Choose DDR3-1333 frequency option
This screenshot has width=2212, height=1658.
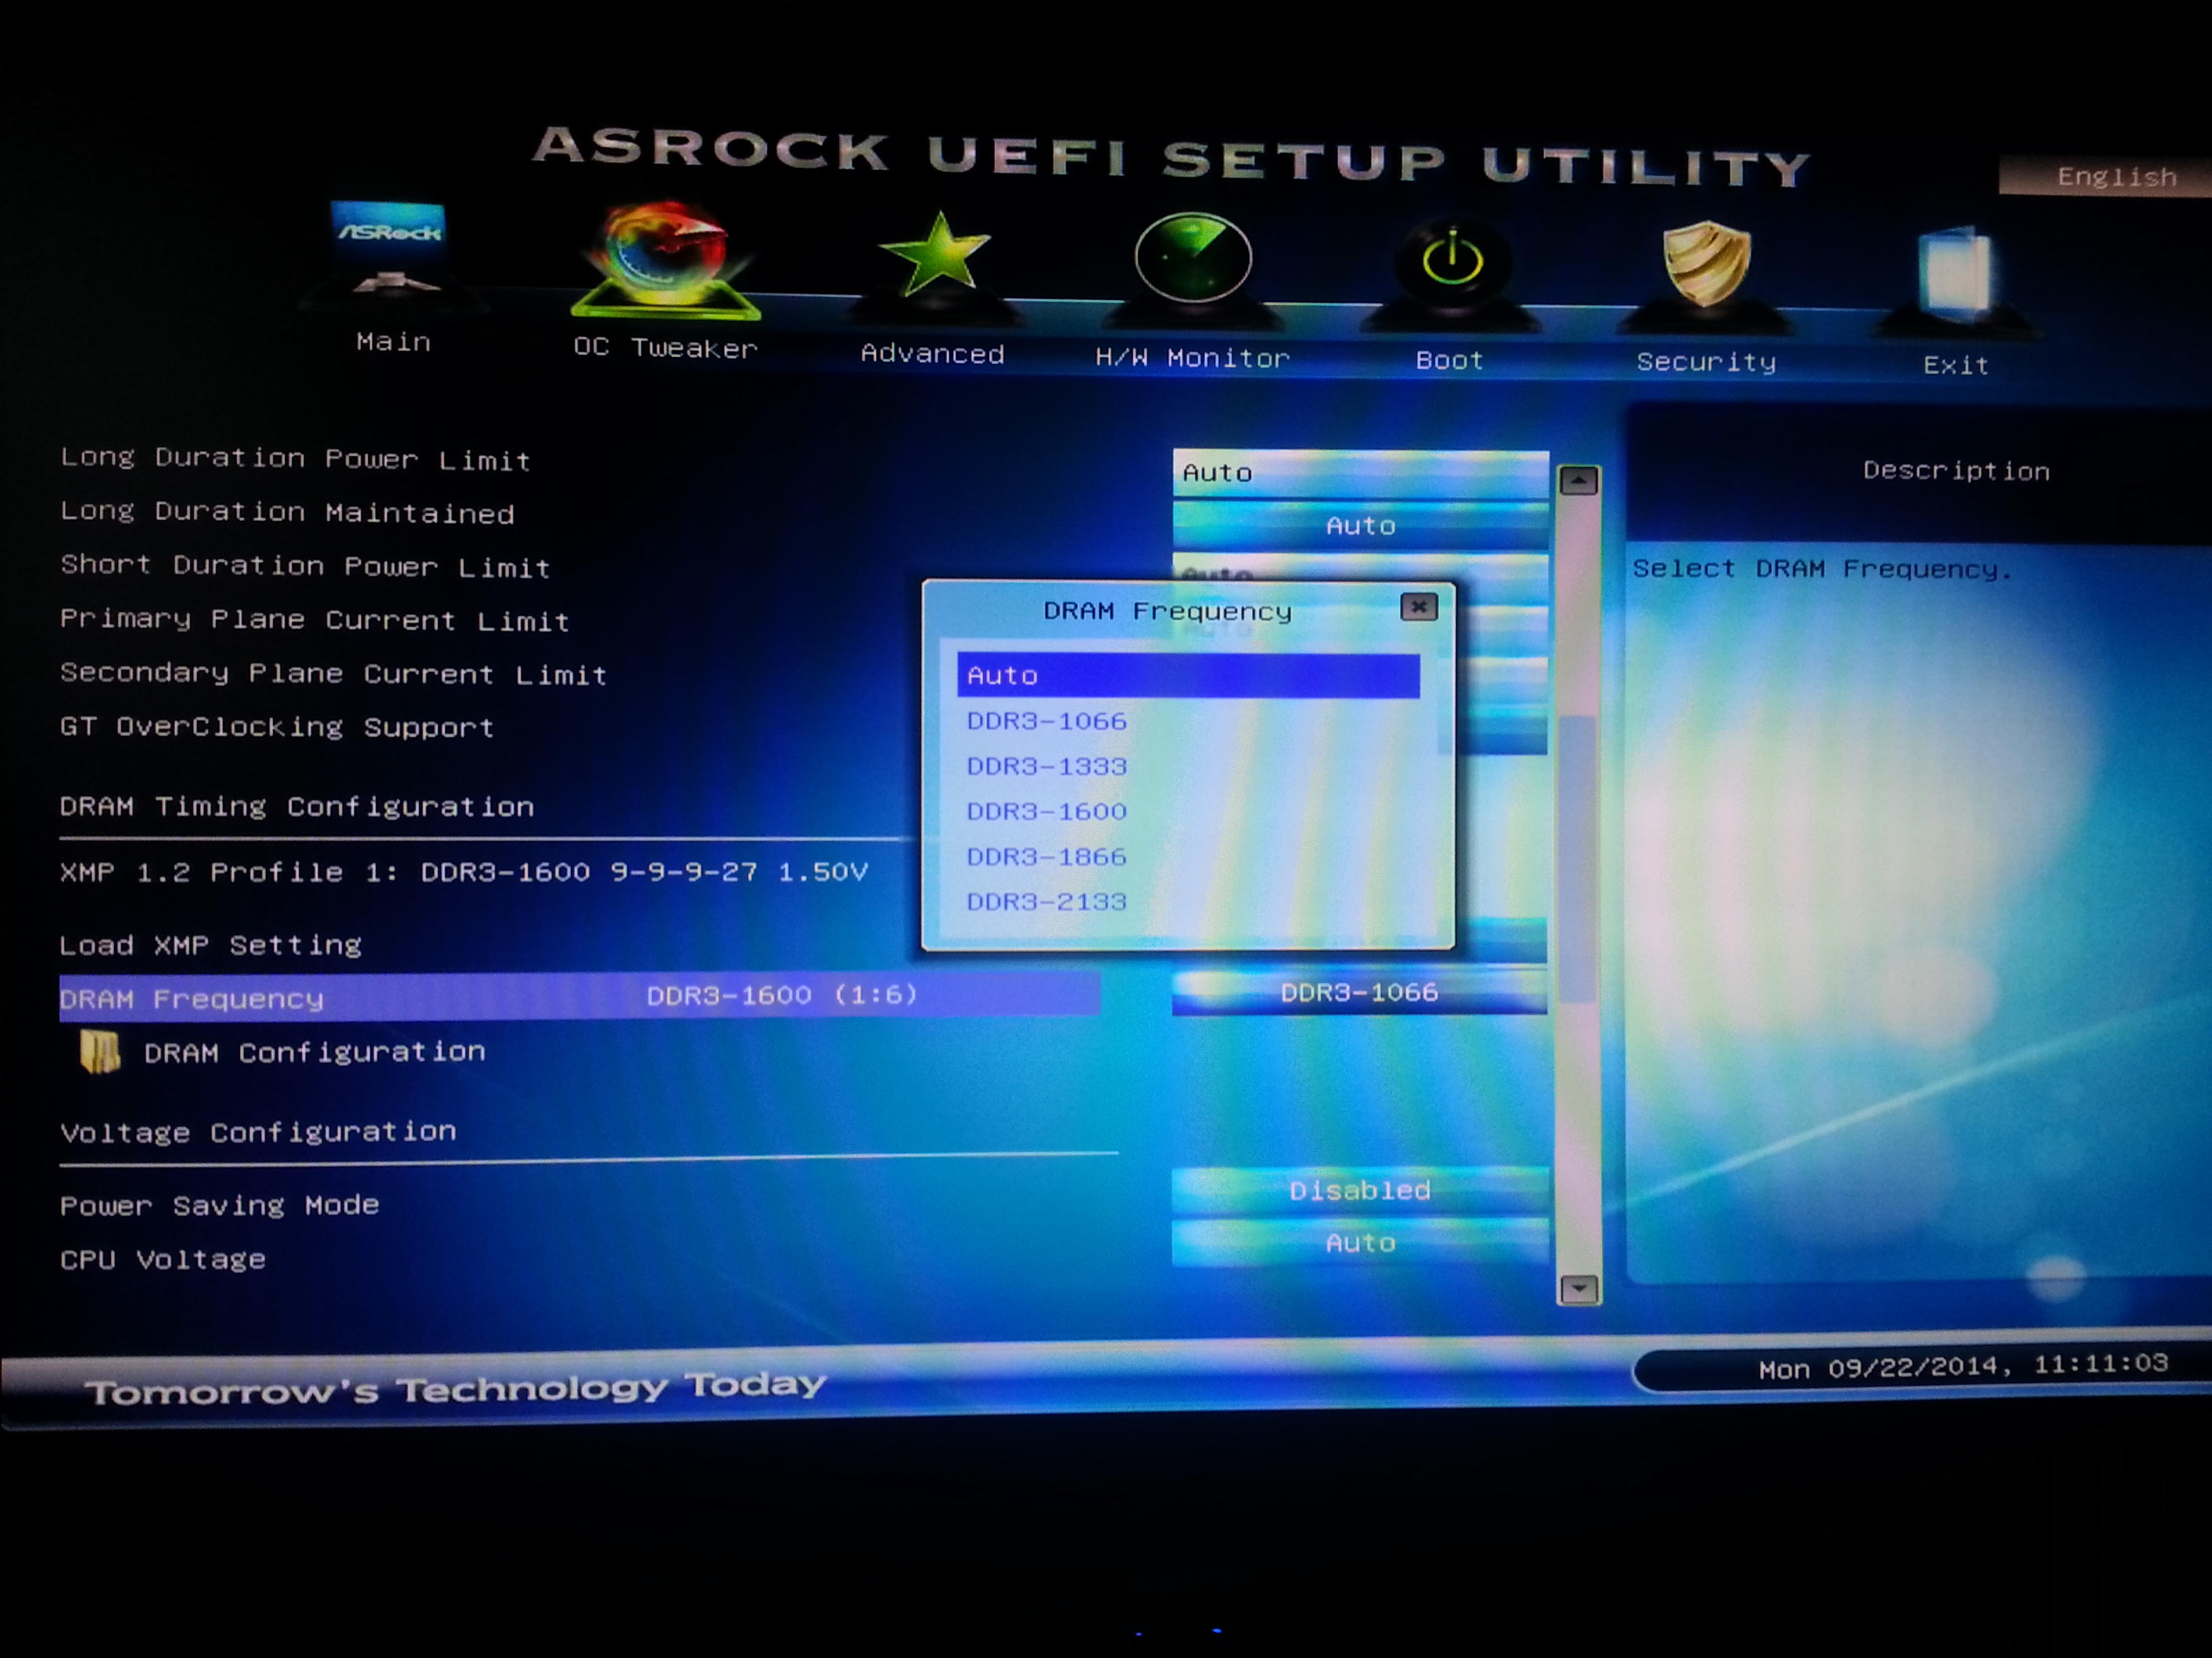tap(1046, 766)
